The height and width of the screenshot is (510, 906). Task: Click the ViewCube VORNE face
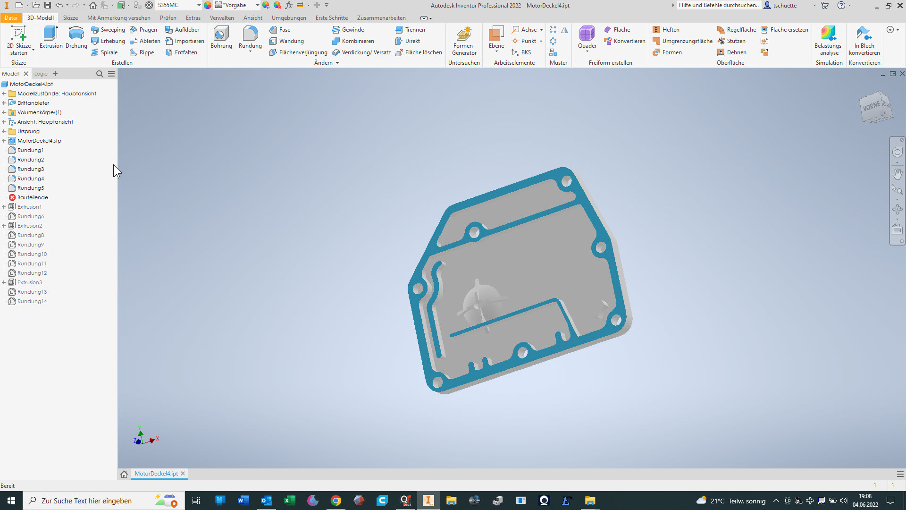pyautogui.click(x=872, y=106)
